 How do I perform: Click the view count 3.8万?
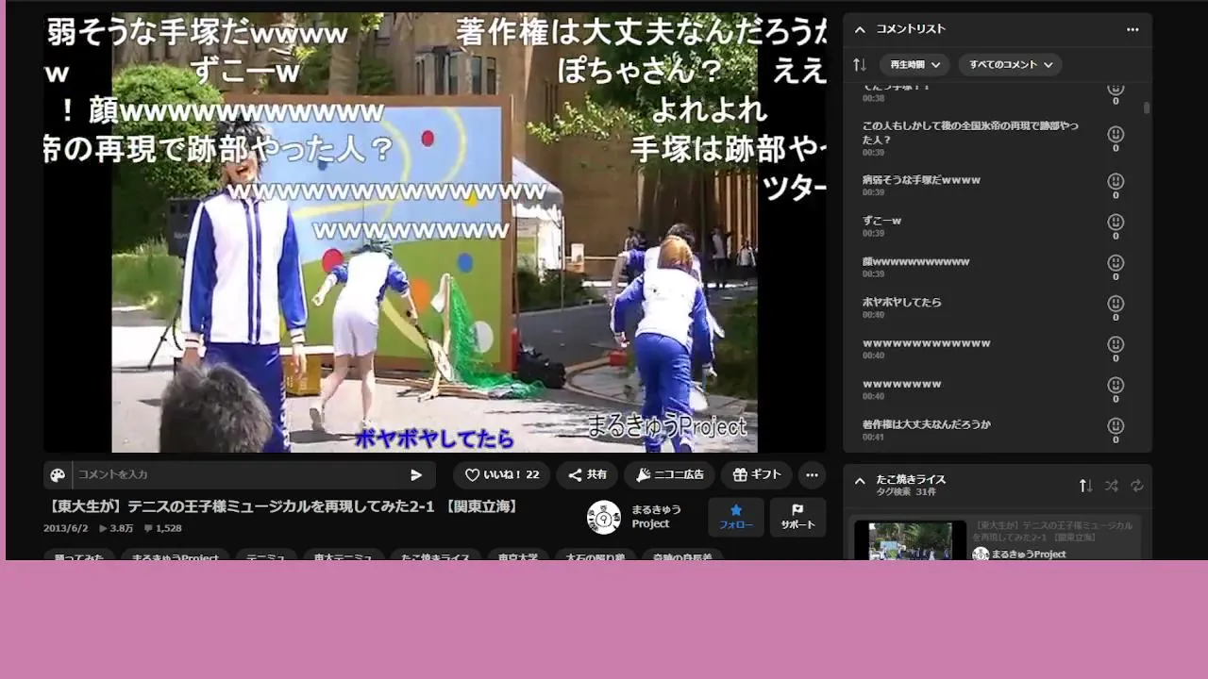point(116,528)
